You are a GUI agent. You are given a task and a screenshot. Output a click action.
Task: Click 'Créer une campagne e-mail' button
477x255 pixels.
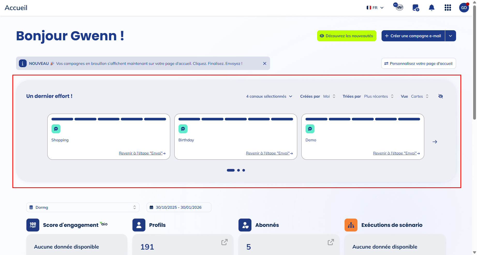click(x=413, y=36)
